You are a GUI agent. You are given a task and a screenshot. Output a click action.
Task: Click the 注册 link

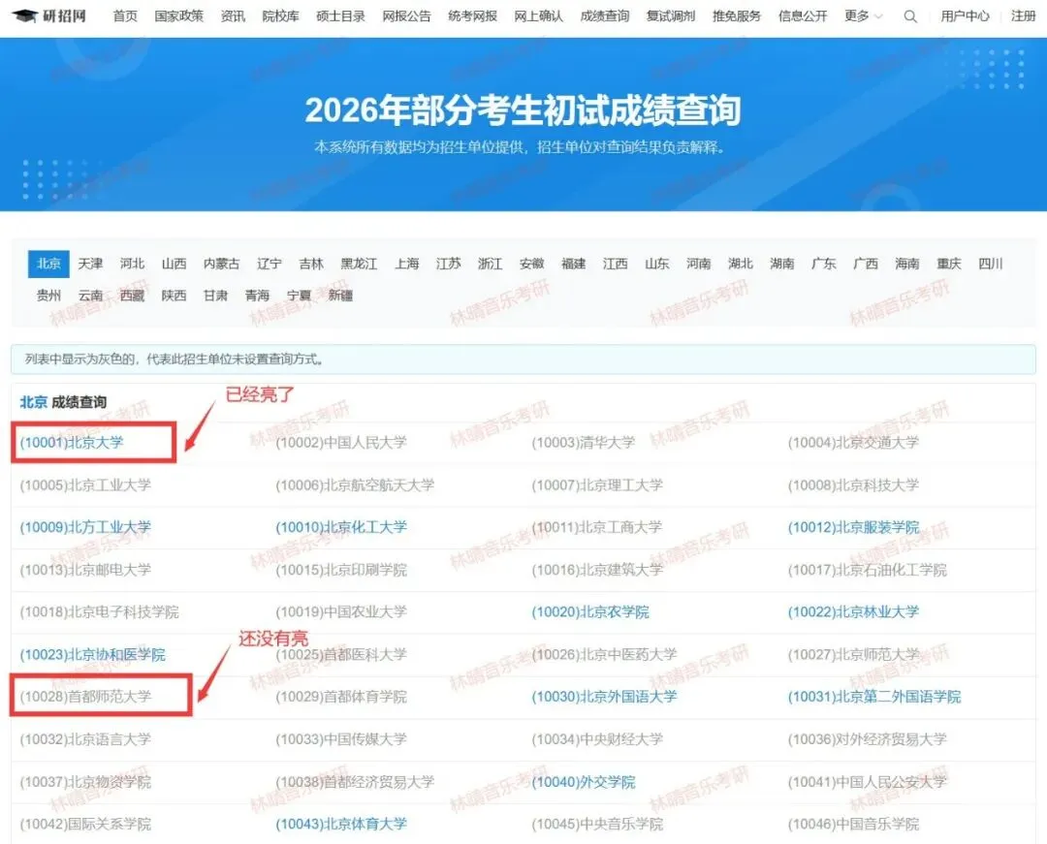1023,16
